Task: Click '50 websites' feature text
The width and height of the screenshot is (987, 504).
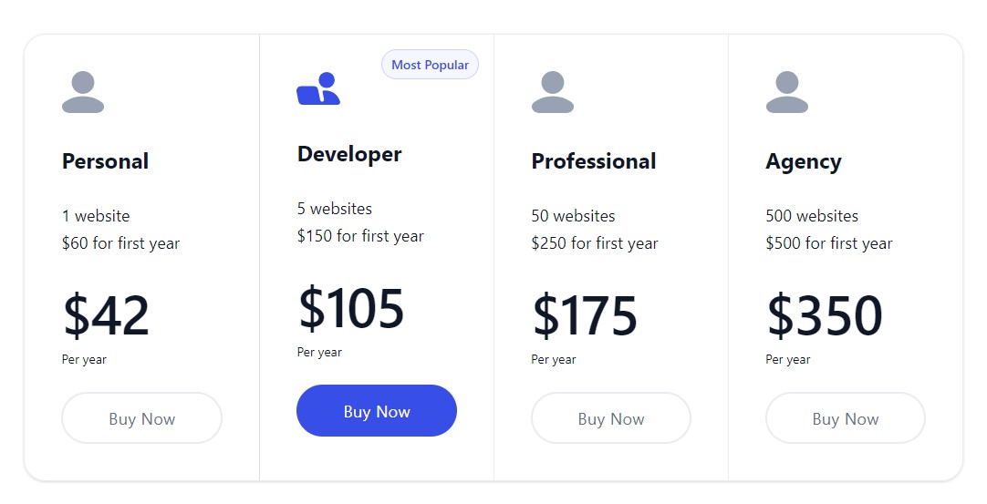Action: coord(573,216)
